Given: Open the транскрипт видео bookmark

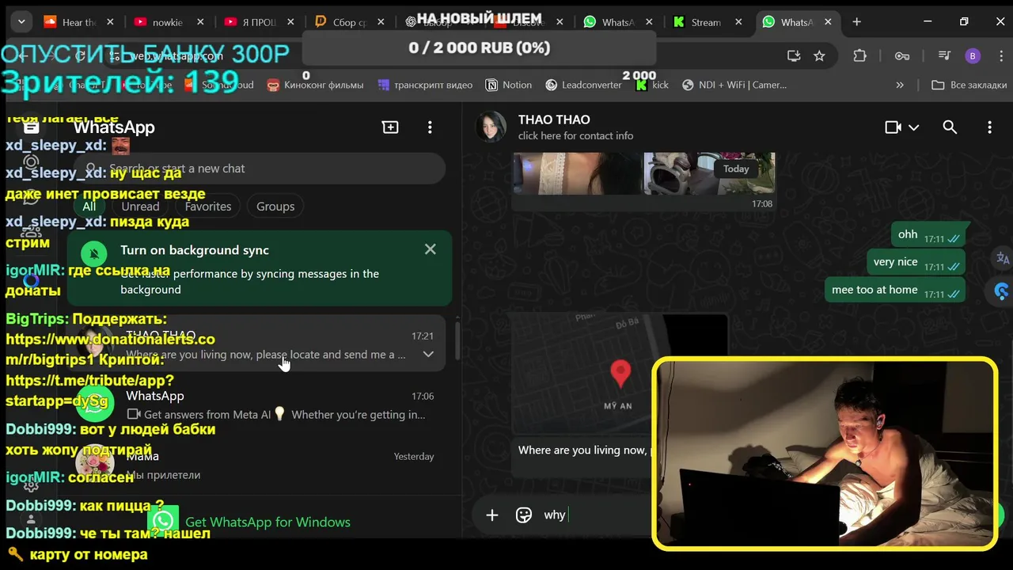Looking at the screenshot, I should (425, 85).
